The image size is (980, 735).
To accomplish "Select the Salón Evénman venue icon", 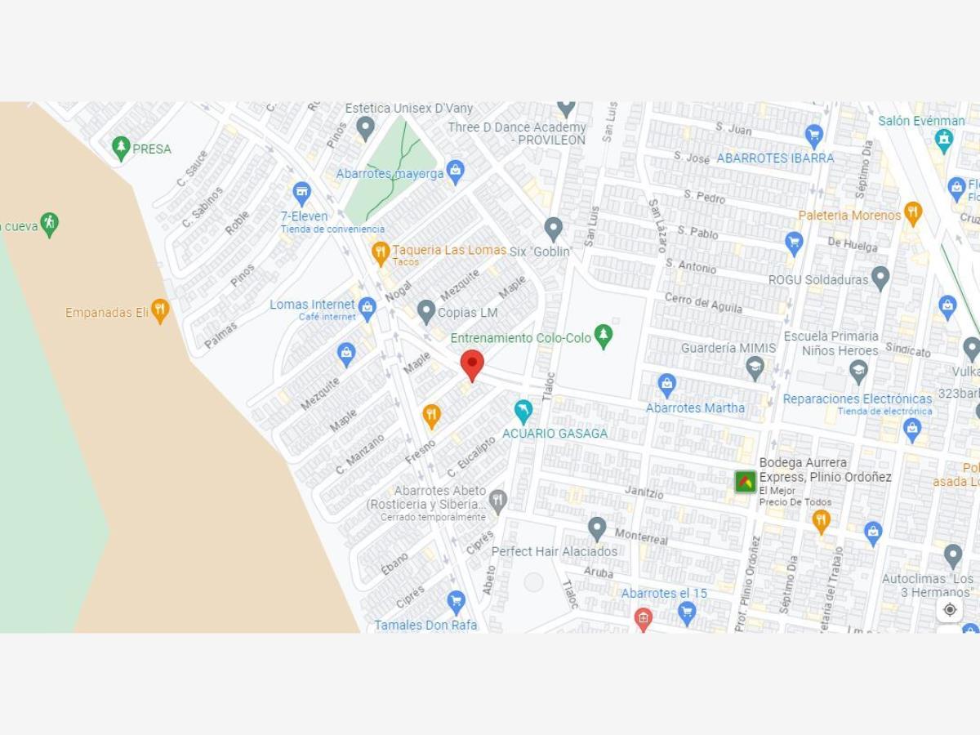I will pos(944,140).
